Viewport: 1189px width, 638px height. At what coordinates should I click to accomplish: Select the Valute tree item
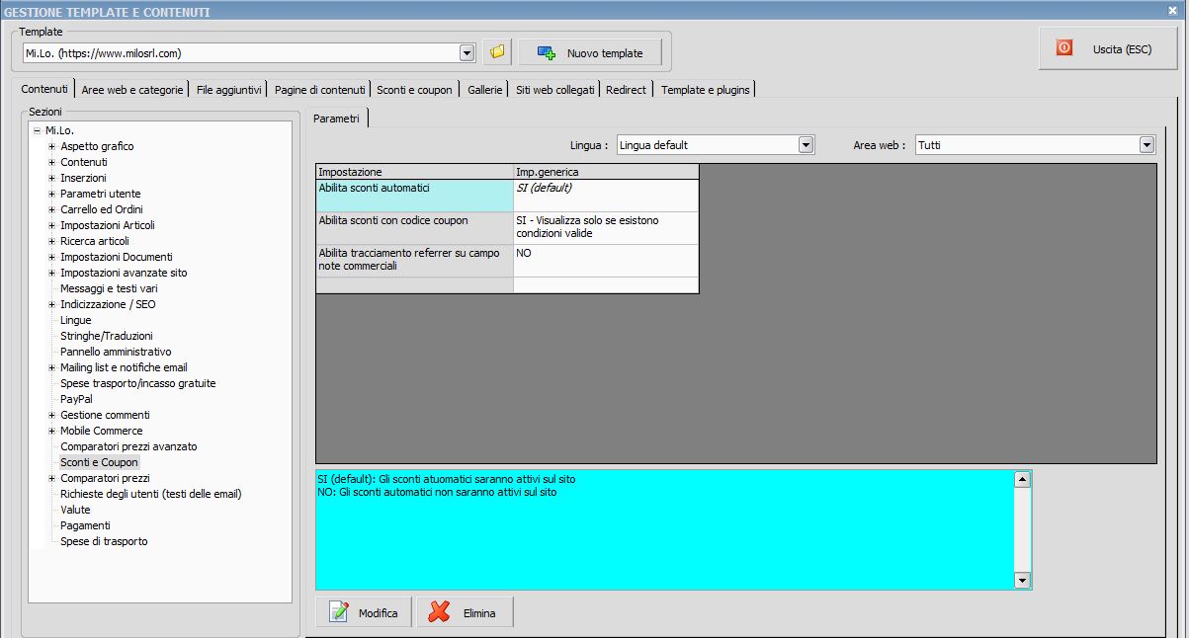tap(75, 510)
